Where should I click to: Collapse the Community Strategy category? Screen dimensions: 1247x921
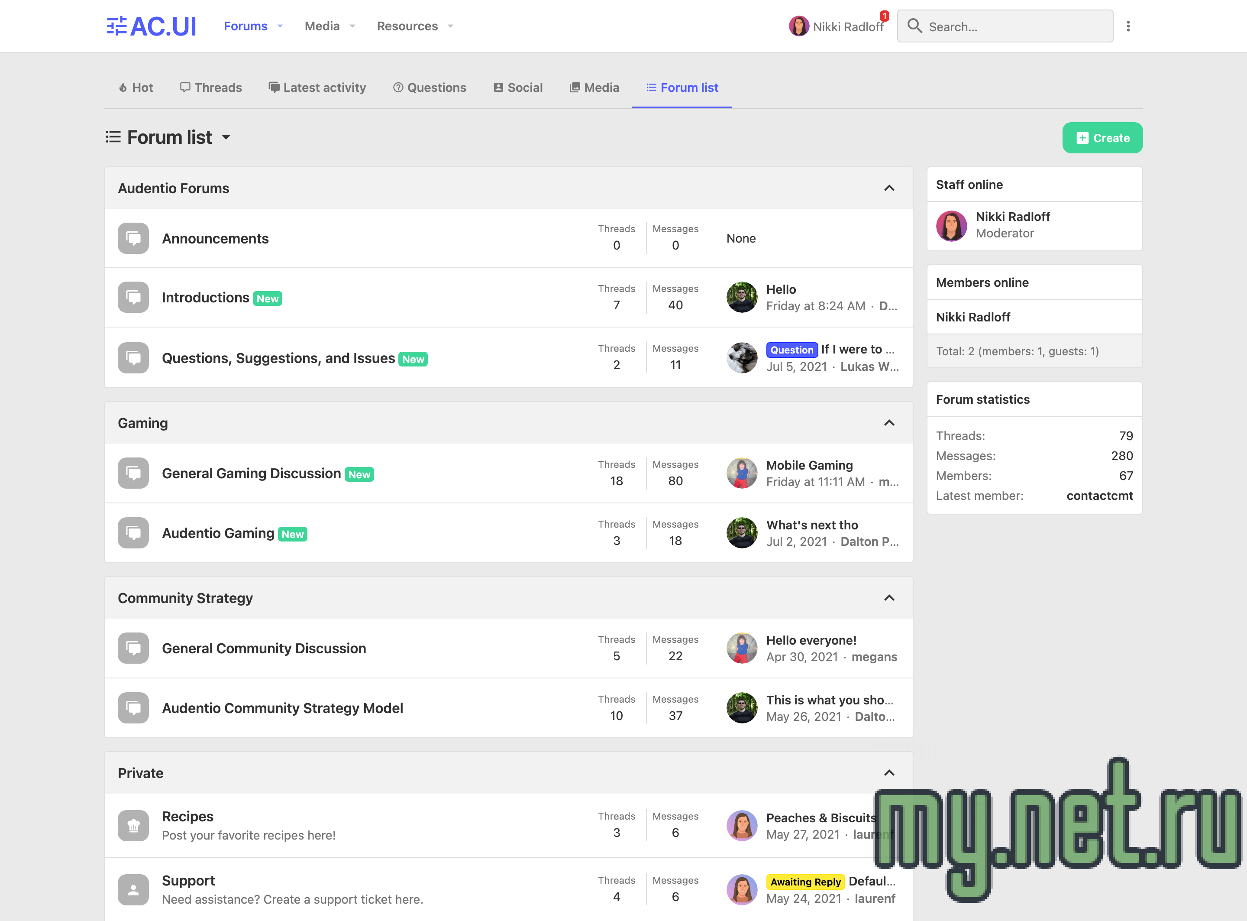(889, 598)
